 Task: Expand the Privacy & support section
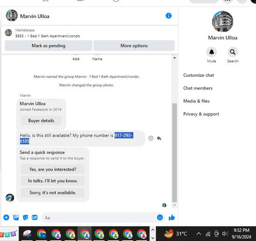pos(201,114)
